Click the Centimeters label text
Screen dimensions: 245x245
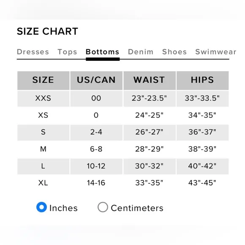pyautogui.click(x=137, y=208)
